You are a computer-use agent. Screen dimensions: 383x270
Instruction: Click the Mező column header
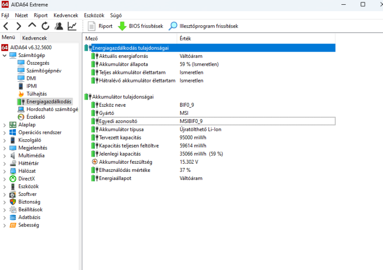point(130,38)
